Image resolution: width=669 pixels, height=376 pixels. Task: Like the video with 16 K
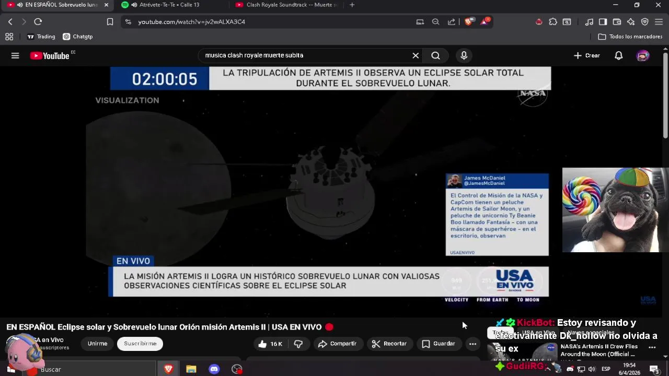coord(270,344)
